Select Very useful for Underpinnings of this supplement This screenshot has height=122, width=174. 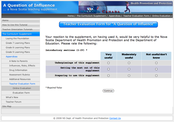coord(108,63)
